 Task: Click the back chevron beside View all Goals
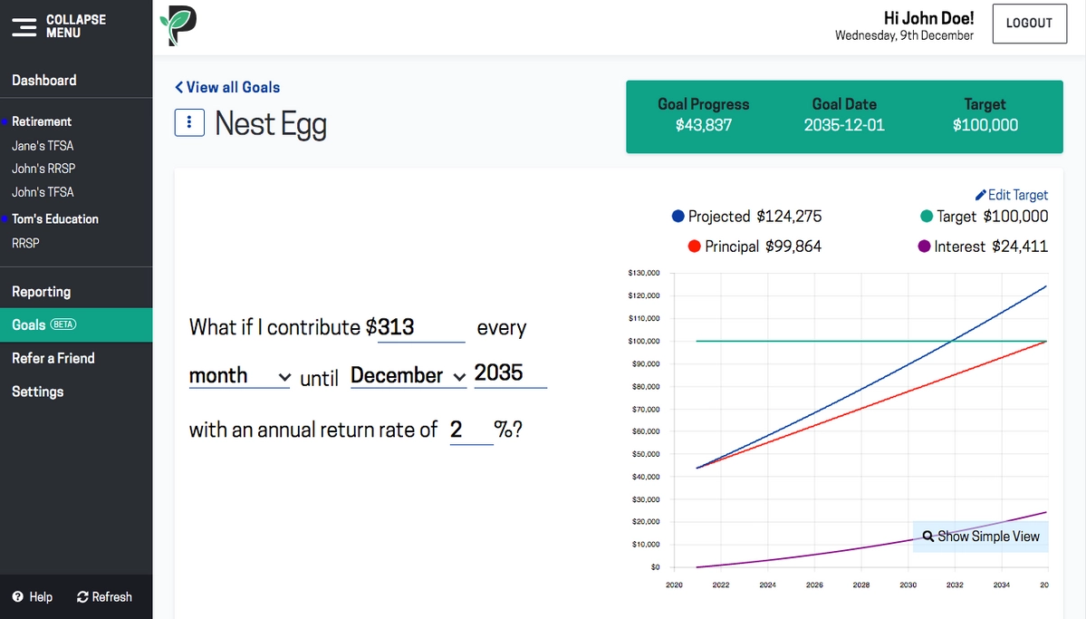[x=178, y=87]
